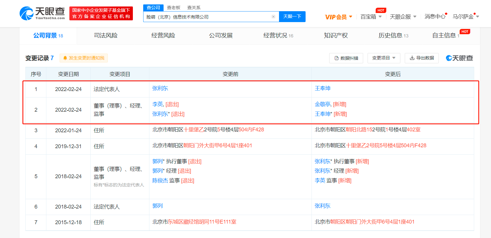
Task: Open 郭列 link in row 6 变更前
Action: pyautogui.click(x=158, y=206)
